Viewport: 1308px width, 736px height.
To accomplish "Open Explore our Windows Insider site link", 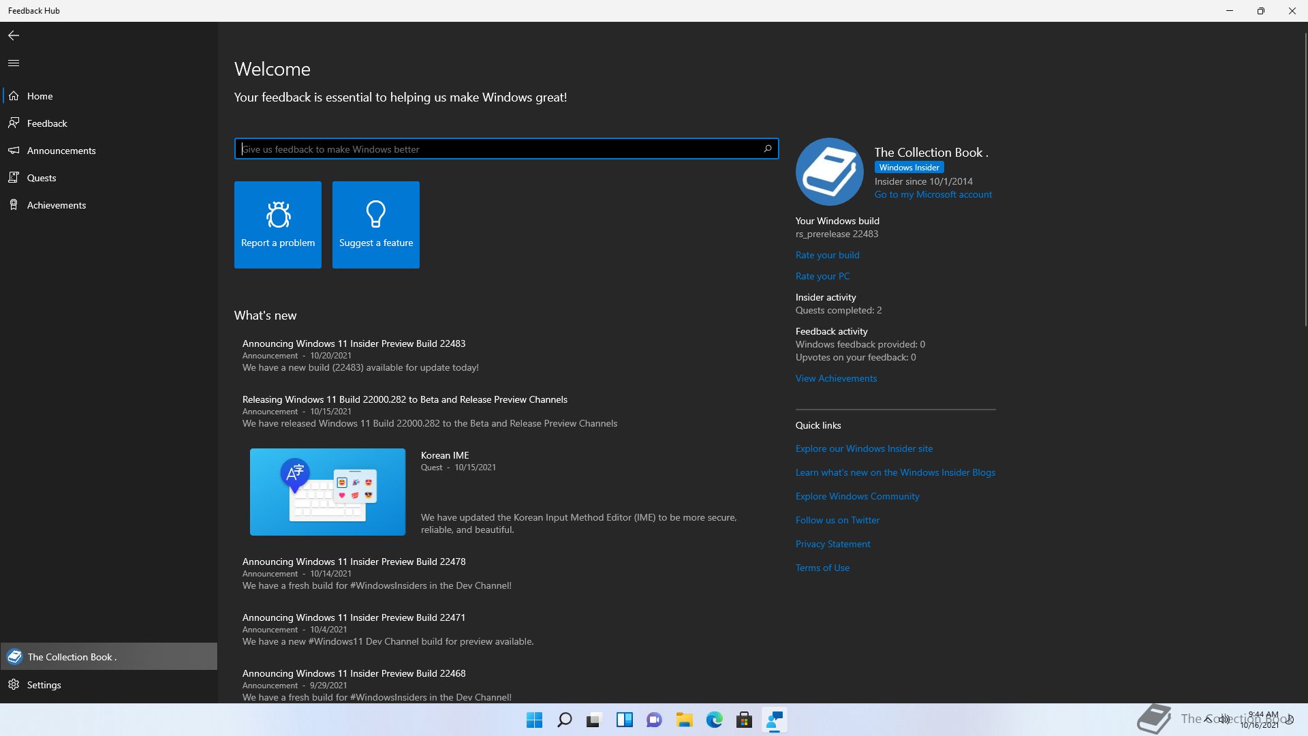I will (x=864, y=448).
